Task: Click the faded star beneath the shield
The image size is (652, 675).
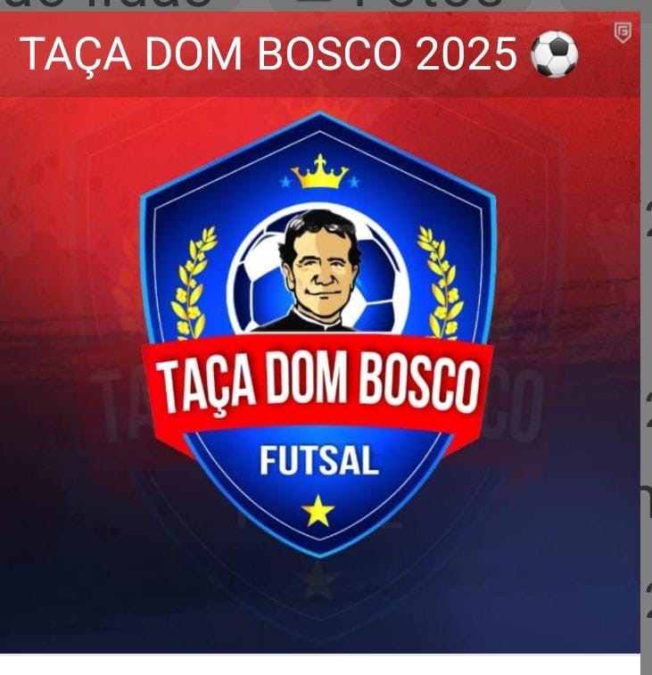Action: tap(318, 580)
